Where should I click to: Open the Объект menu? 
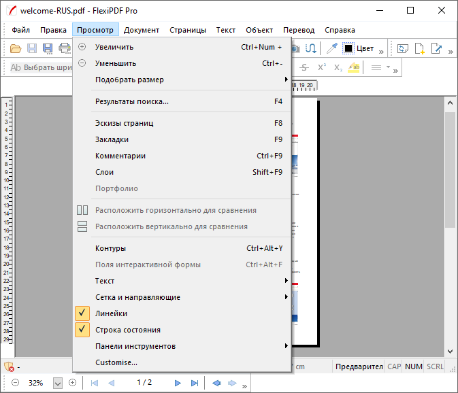coord(259,30)
